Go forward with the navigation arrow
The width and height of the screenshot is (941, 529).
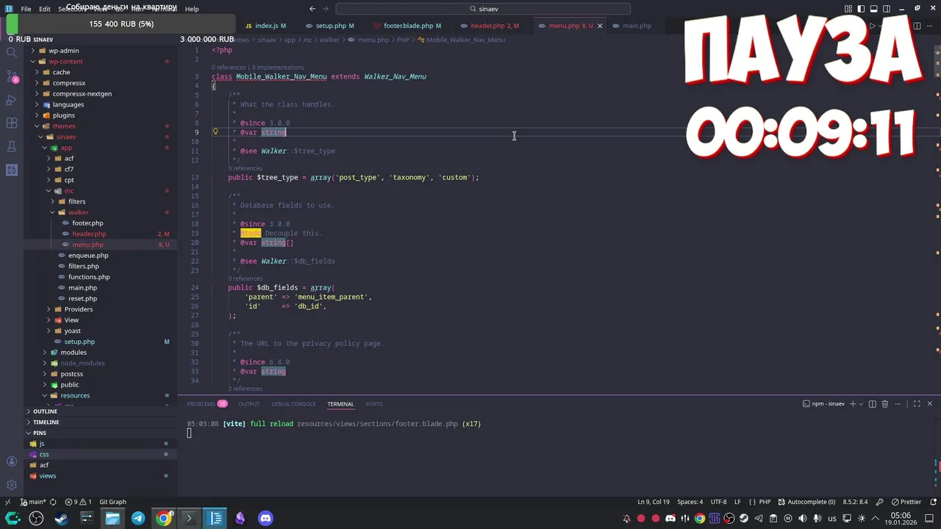pos(326,9)
